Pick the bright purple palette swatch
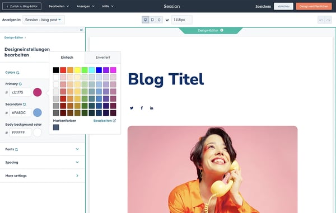336x213 pixels. pyautogui.click(x=106, y=70)
